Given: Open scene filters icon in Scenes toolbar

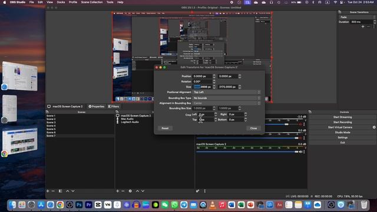Looking at the screenshot, I should 60,191.
